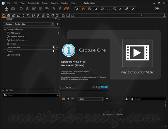The image size is (168, 129).
Task: Select the Crop cursor tool in toolbar
Action: click(96, 9)
